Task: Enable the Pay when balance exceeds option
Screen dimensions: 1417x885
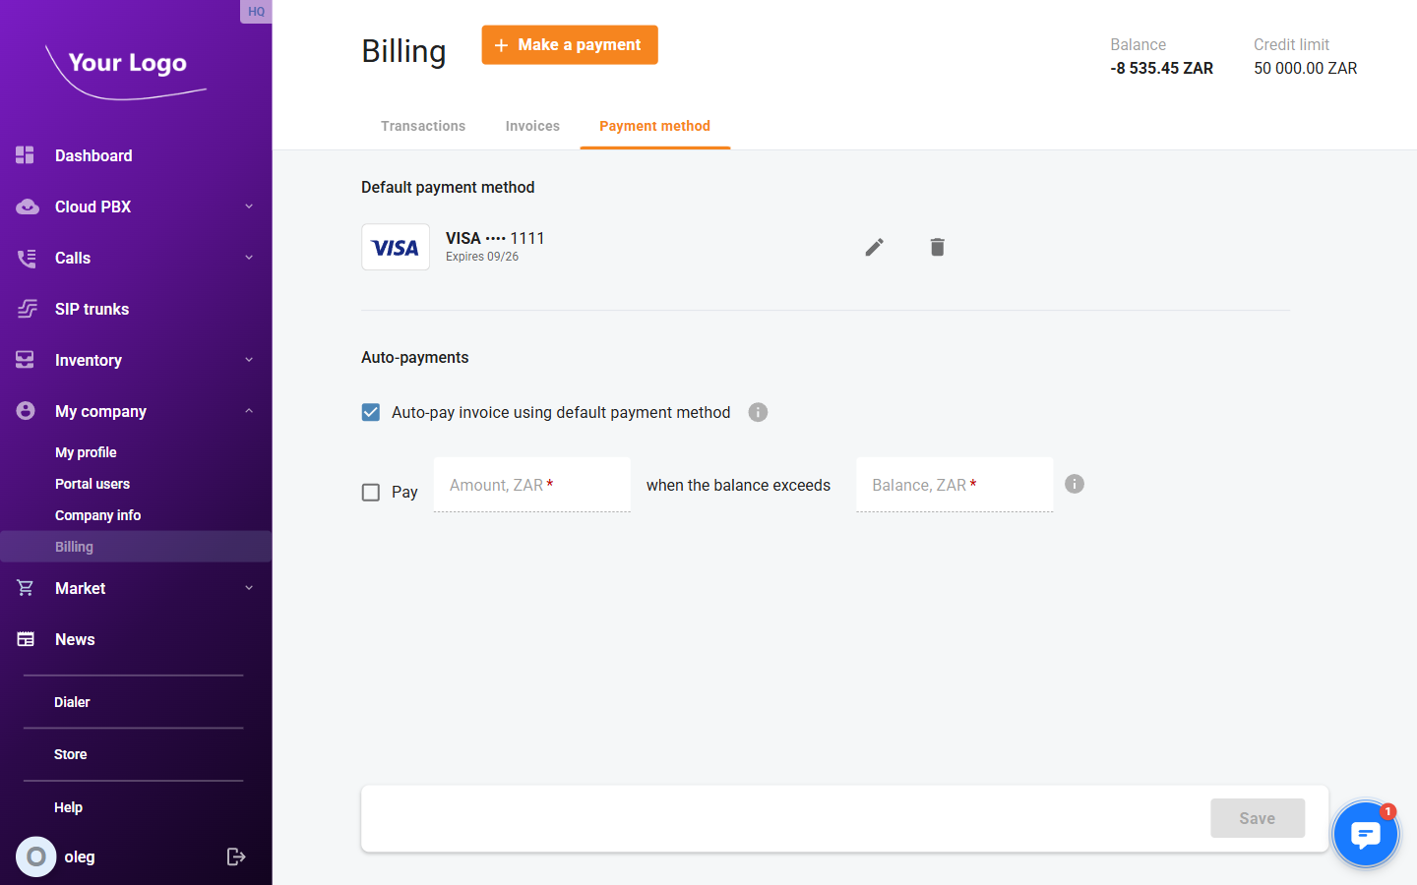Action: (370, 492)
